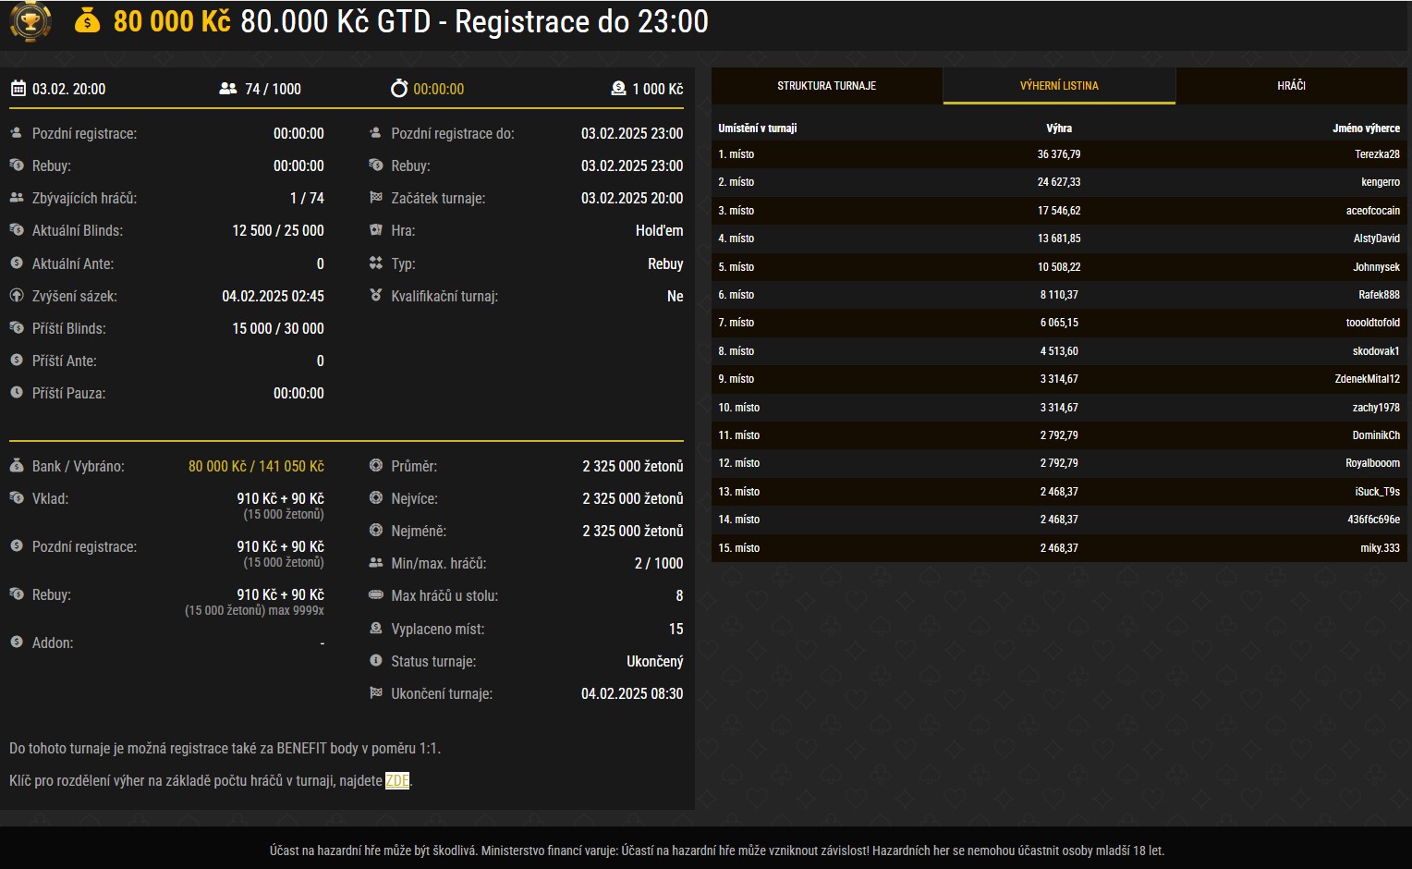Click the icon next to Aktuální Blinds
The width and height of the screenshot is (1412, 869).
point(17,230)
